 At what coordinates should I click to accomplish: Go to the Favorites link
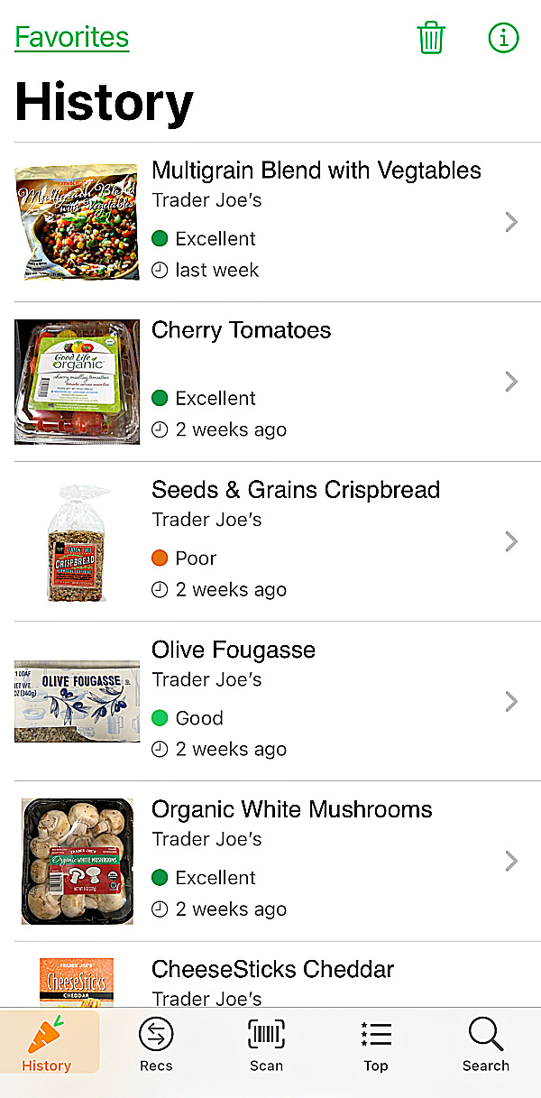tap(72, 38)
